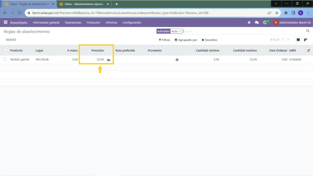Click the NUEVO button
This screenshot has height=176, width=313.
(11, 40)
